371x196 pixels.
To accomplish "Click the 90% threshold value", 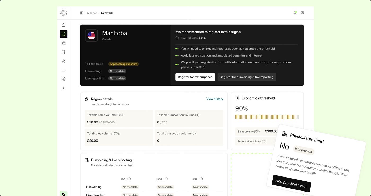I will [x=241, y=108].
